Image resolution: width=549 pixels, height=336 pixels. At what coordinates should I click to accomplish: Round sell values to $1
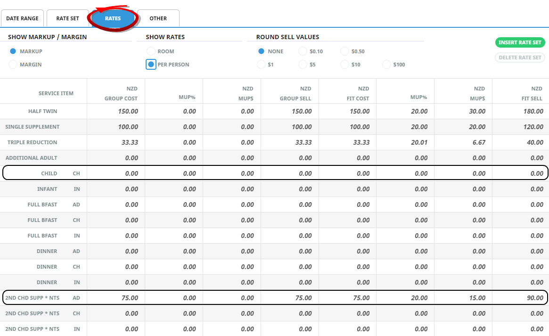click(261, 65)
